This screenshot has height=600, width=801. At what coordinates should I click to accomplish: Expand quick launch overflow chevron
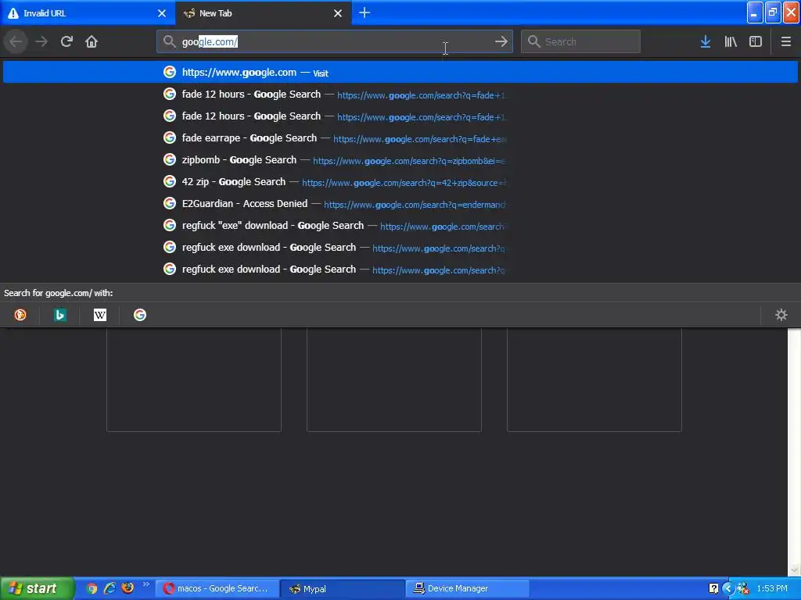(145, 584)
